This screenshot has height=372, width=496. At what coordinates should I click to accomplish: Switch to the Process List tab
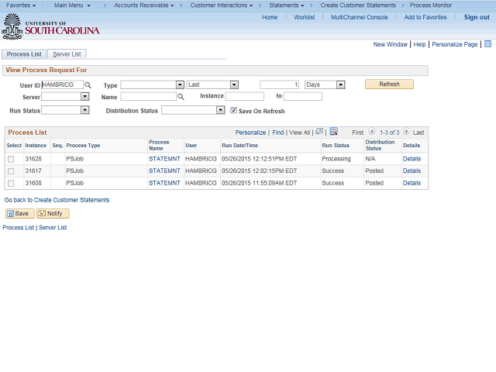(24, 54)
